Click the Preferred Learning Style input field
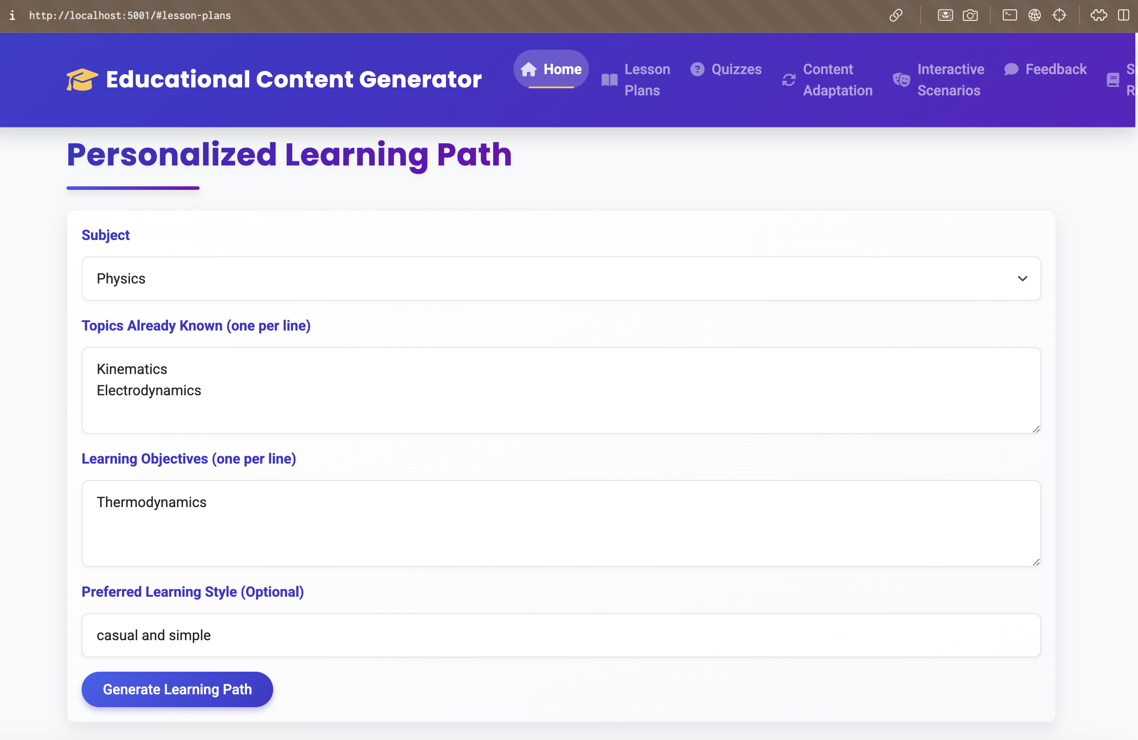The width and height of the screenshot is (1138, 740). click(x=561, y=635)
